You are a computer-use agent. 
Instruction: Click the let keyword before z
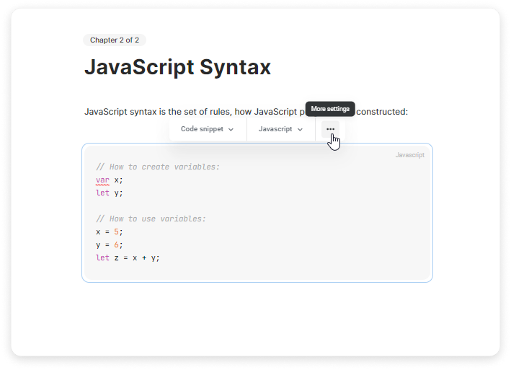pos(102,257)
